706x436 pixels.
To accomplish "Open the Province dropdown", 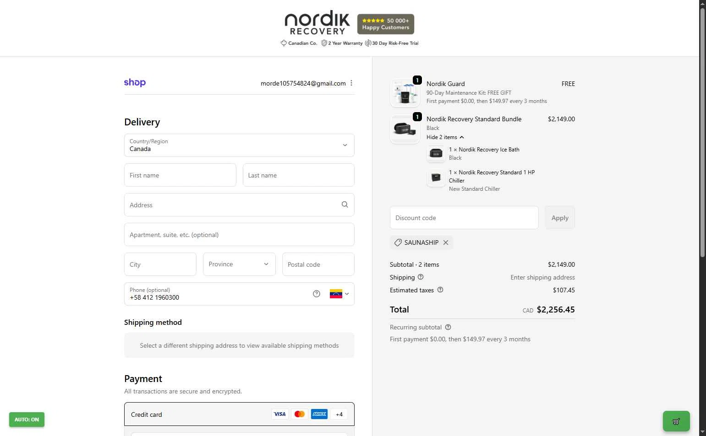I will pos(239,264).
